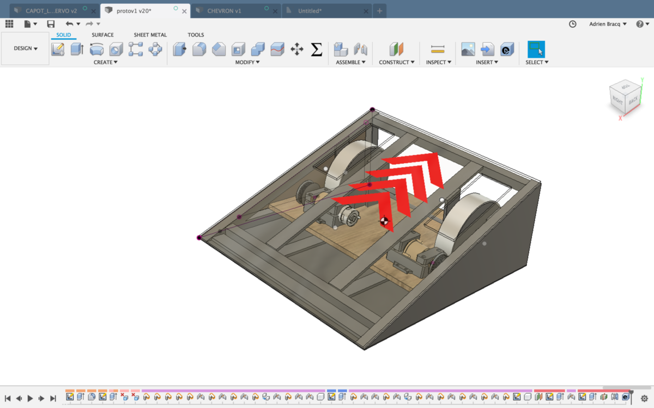Select the Hole tool
The image size is (654, 408).
(116, 50)
